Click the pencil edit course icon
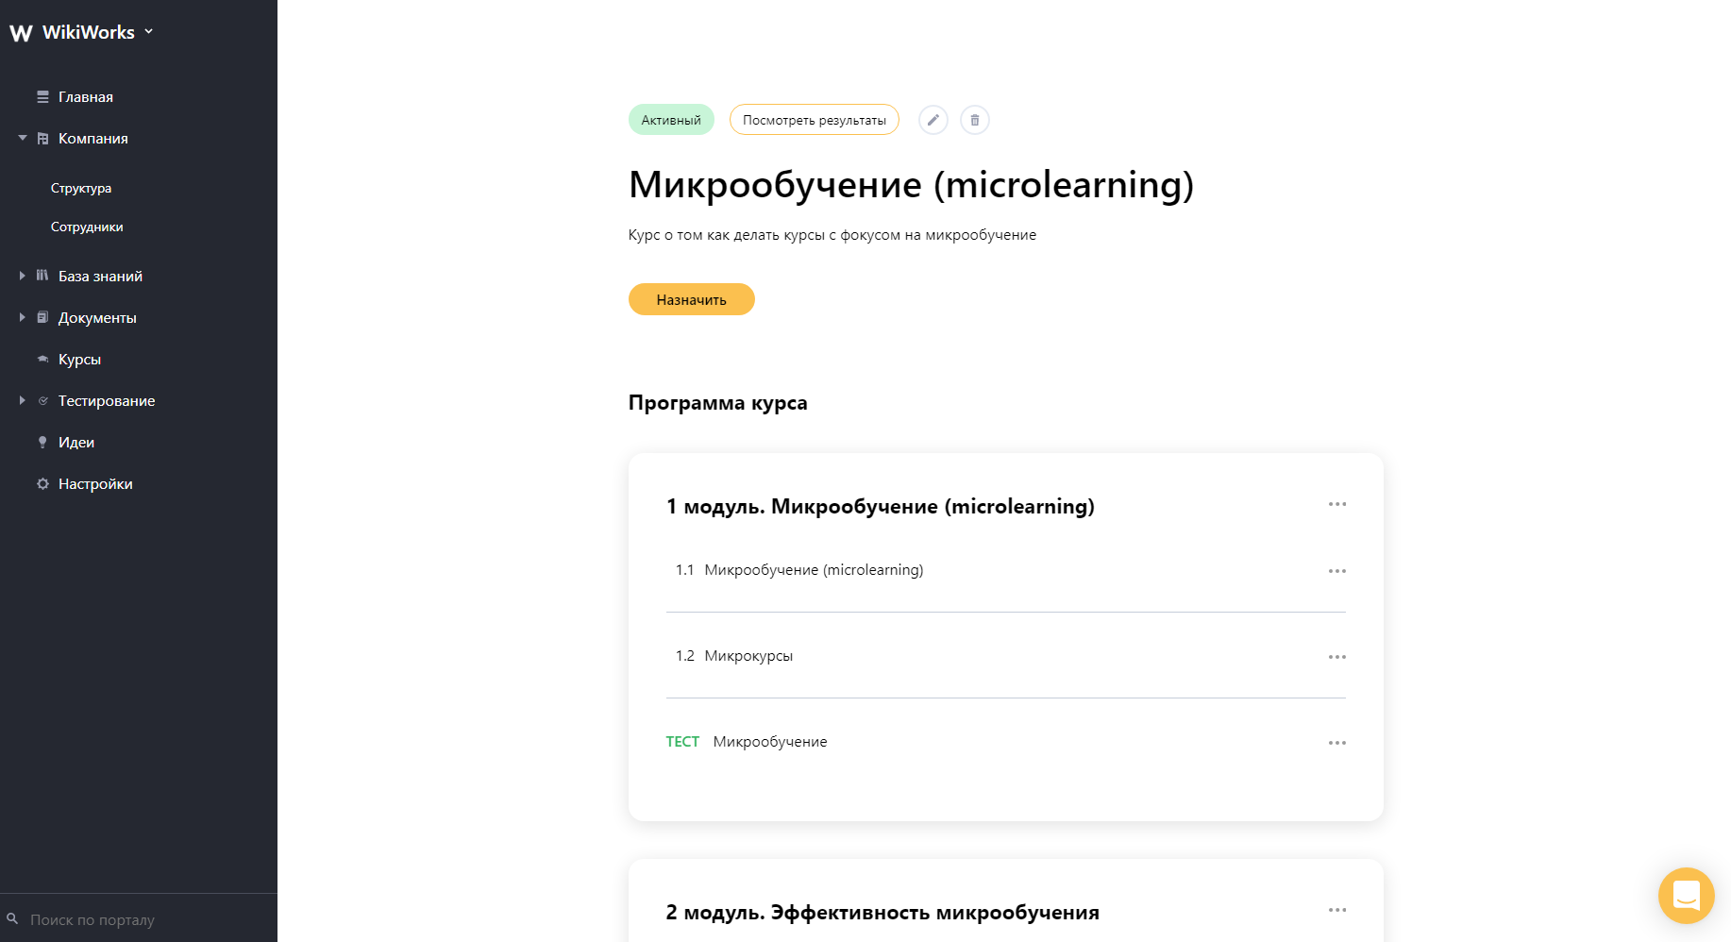Viewport: 1731px width, 942px height. point(933,120)
